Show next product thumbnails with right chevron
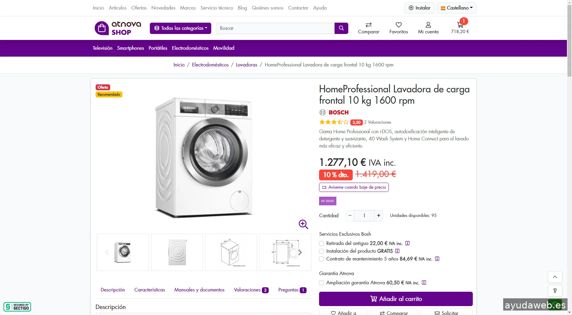This screenshot has width=572, height=315. click(300, 252)
